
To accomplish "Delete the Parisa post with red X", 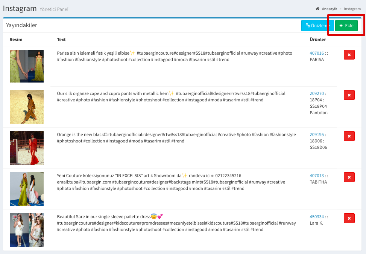I will click(x=349, y=55).
